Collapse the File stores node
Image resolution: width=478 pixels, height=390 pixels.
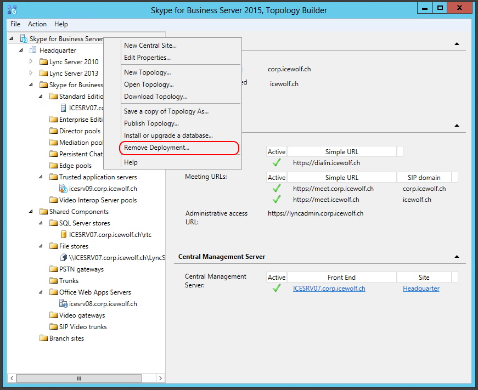tap(41, 246)
